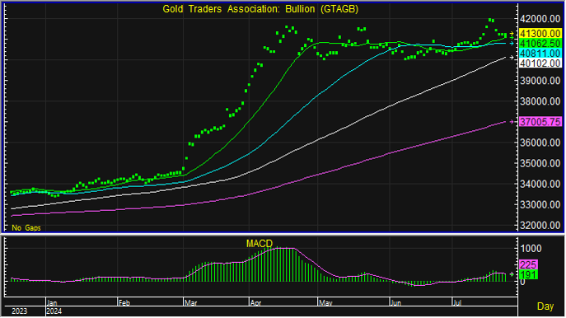Click the Apr month label on time axis
566x318 pixels.
(255, 303)
